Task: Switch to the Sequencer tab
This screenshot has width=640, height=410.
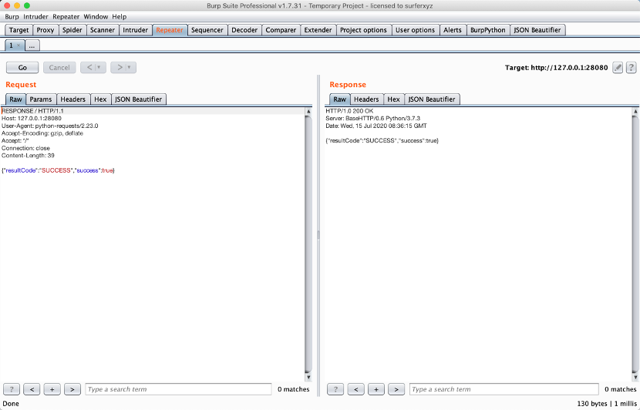Action: pos(207,30)
